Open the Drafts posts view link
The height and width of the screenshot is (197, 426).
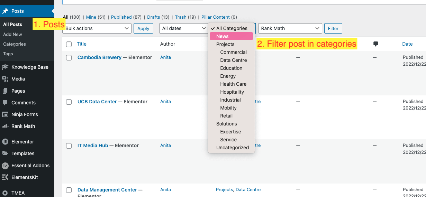(x=153, y=17)
